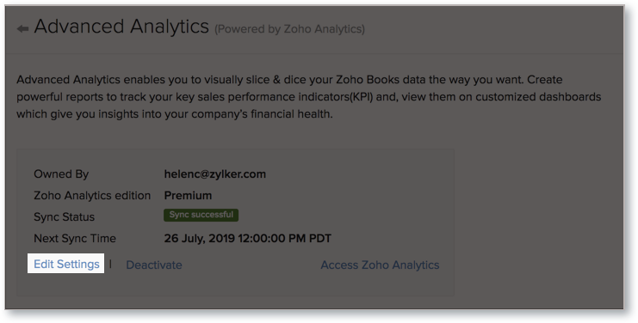Click the Zoho Analytics edition label
638x323 pixels.
click(92, 196)
